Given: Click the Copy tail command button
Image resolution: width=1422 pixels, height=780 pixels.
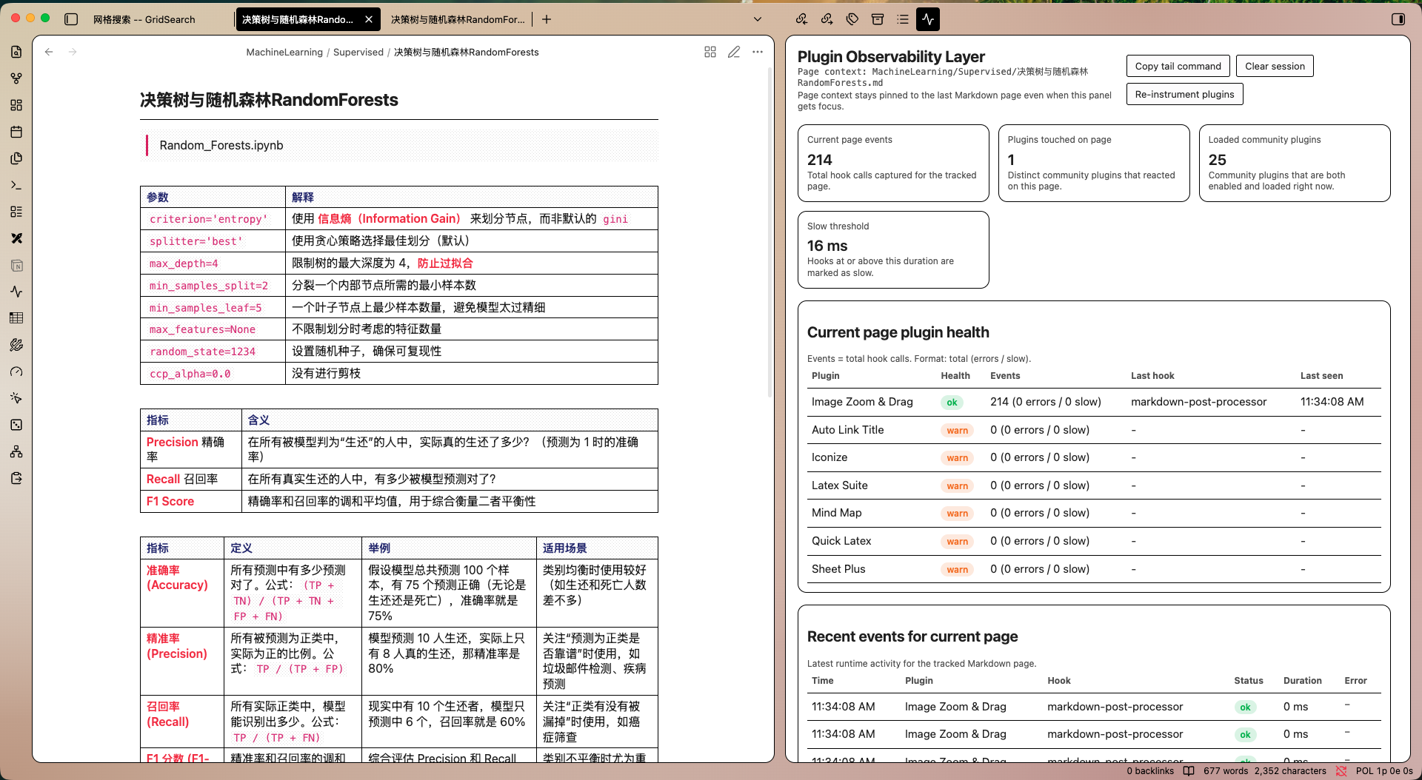Looking at the screenshot, I should pos(1178,66).
